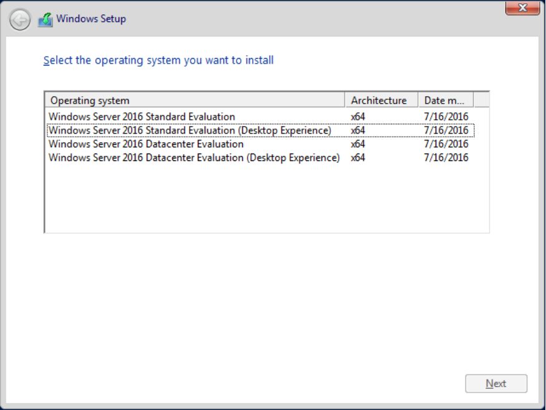The image size is (546, 410).
Task: Click x64 cell in Datacenter Desktop Experience row
Action: tap(358, 157)
